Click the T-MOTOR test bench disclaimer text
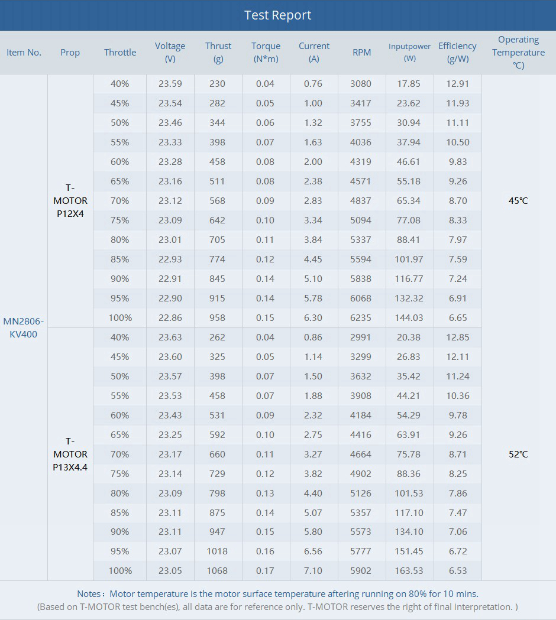 (278, 607)
